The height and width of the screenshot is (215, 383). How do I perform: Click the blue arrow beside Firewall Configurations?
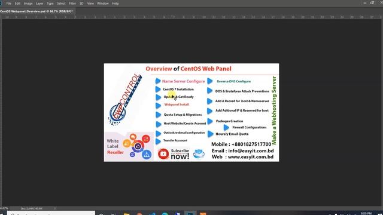226,127
